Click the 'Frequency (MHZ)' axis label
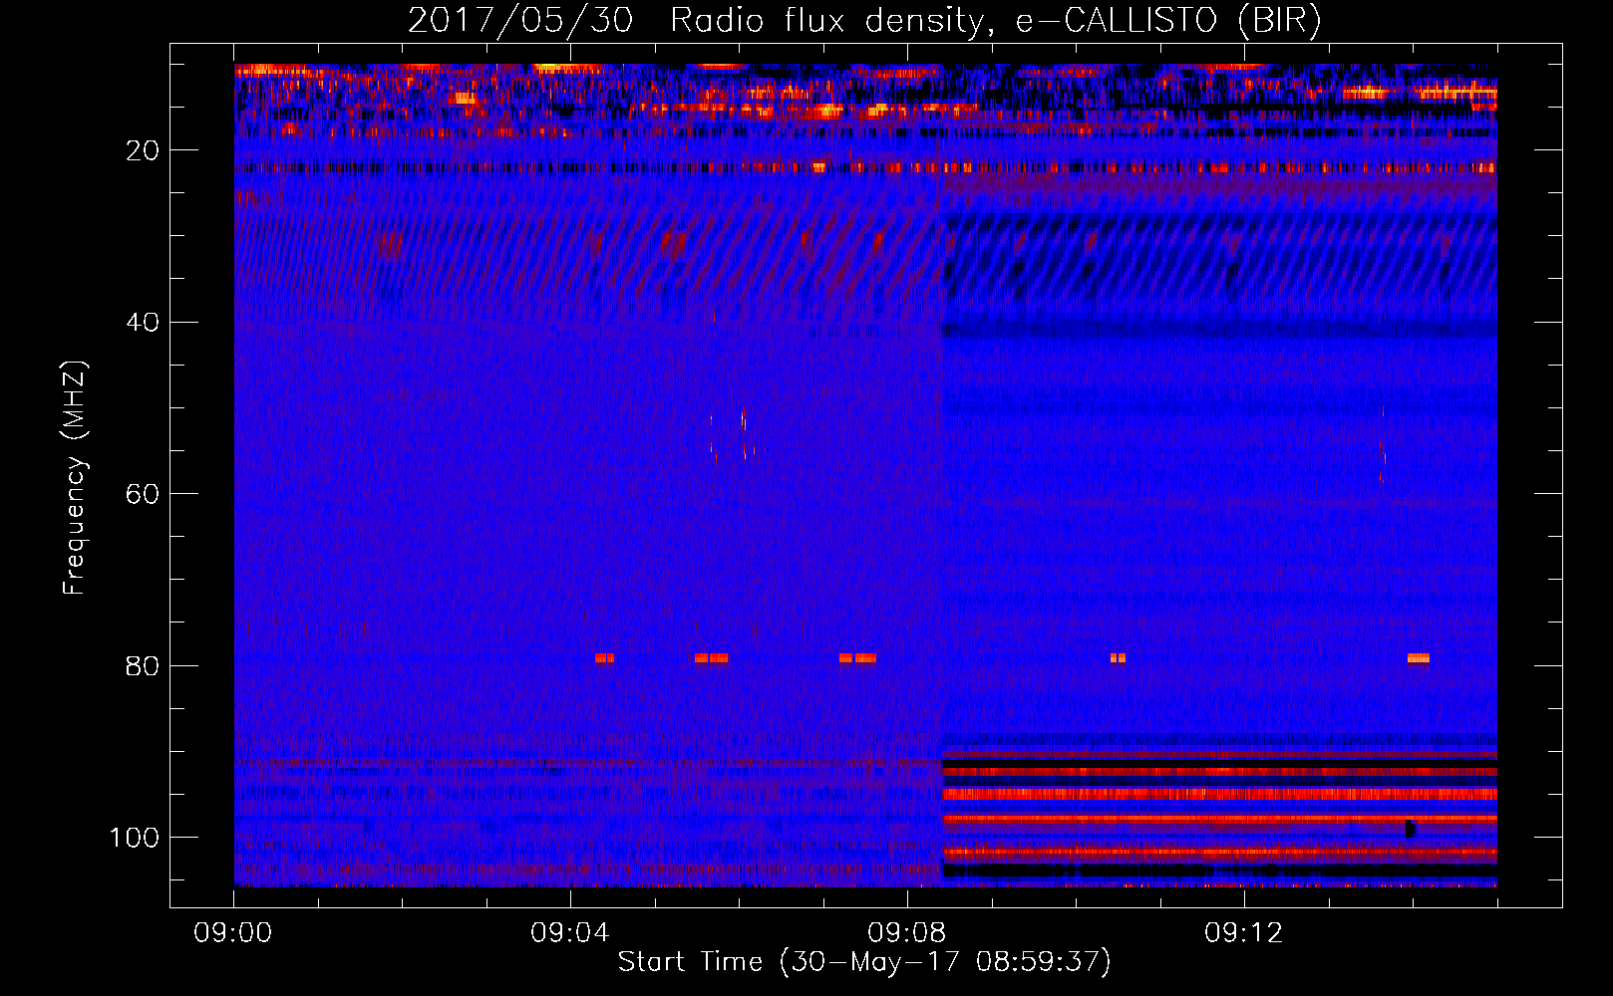 point(75,478)
